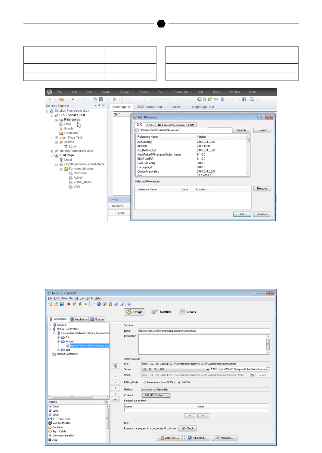The image size is (322, 453).
Task: Click the horizontal scrollbar thumb under NeoLoad tree
Action: coord(72,397)
